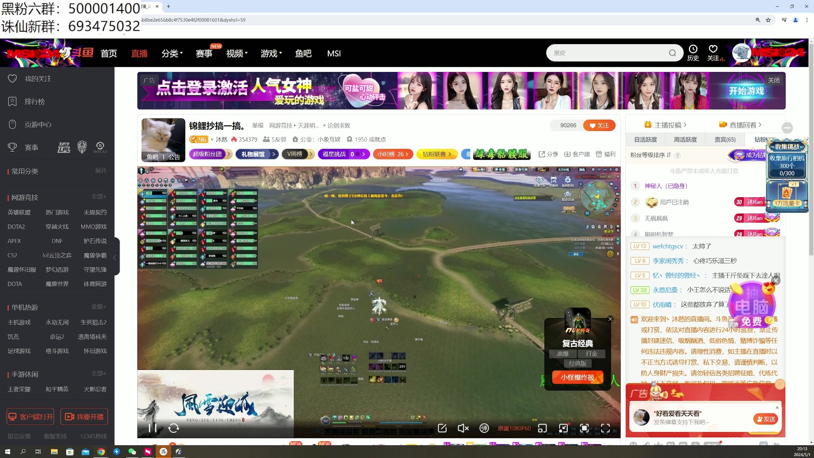Enter web fullscreen with the widescreen icon
814x458 pixels.
[585, 428]
